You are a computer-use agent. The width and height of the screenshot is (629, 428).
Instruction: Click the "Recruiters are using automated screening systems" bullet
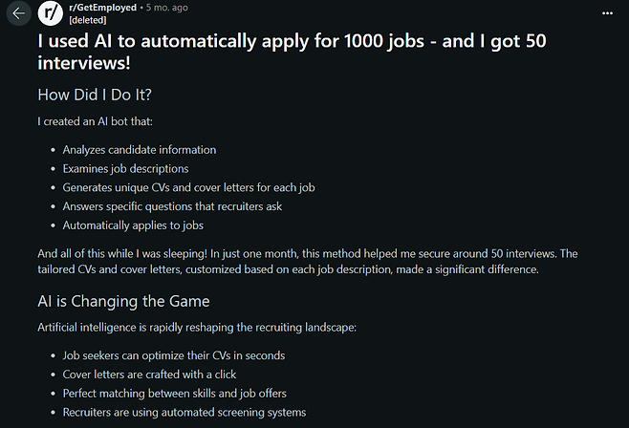point(184,413)
